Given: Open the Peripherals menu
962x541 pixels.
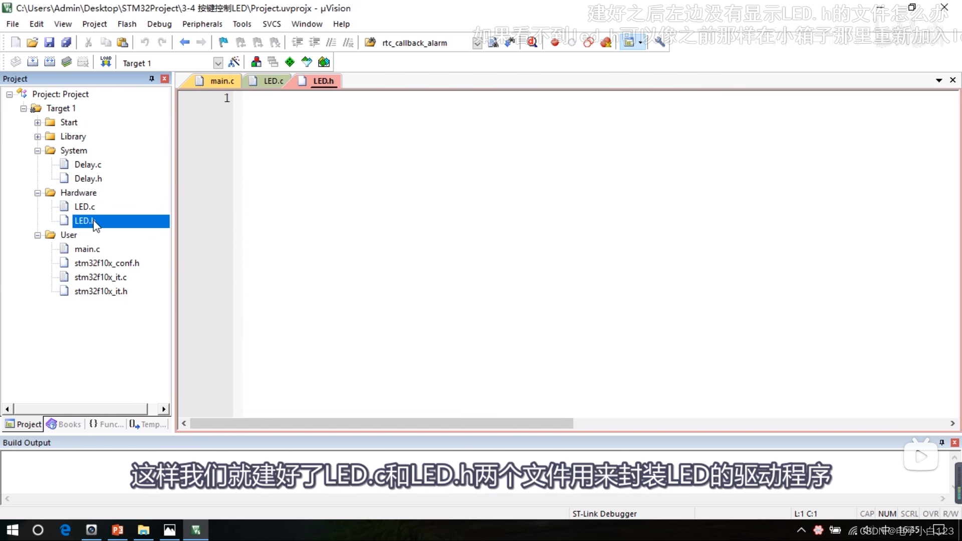Looking at the screenshot, I should click(202, 24).
